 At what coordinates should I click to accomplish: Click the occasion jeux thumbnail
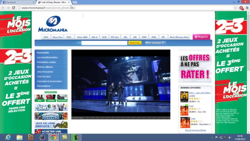click(x=40, y=98)
